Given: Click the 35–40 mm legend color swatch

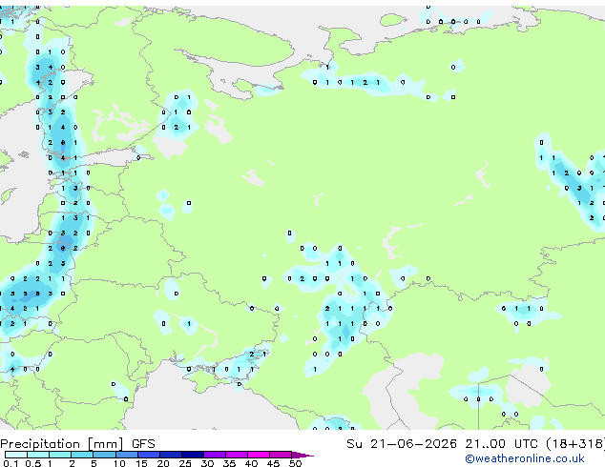Looking at the screenshot, I should [237, 455].
